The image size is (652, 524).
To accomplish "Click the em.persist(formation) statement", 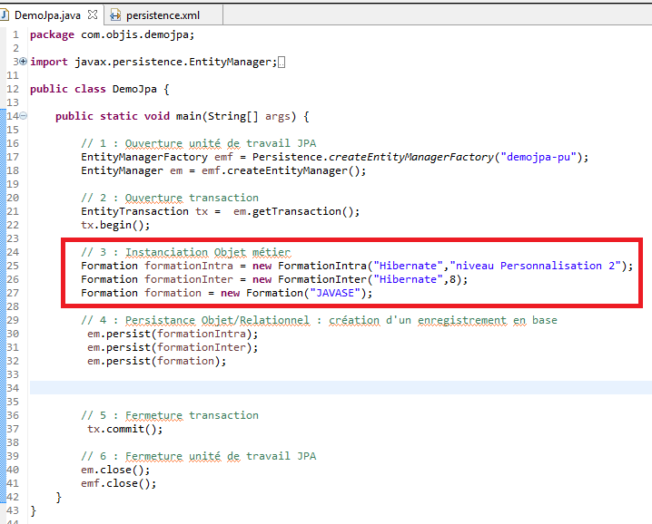I will click(x=156, y=361).
